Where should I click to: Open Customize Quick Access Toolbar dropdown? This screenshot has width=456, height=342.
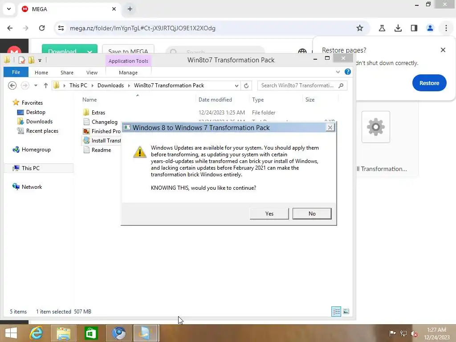pos(40,61)
